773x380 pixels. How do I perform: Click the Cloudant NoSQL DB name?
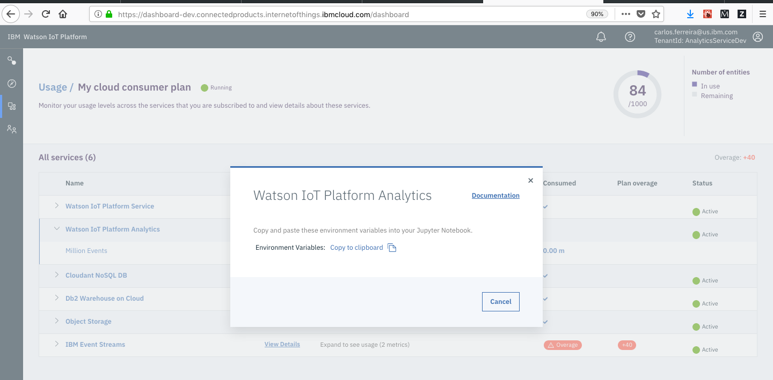[96, 275]
